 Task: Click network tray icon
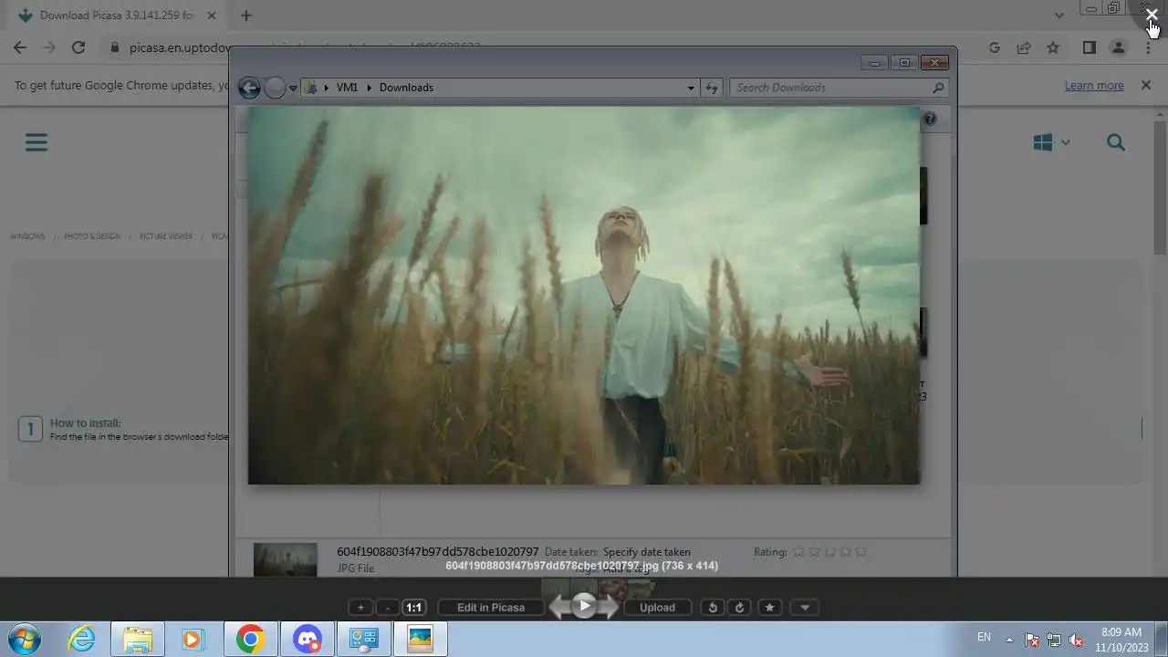coord(1054,640)
